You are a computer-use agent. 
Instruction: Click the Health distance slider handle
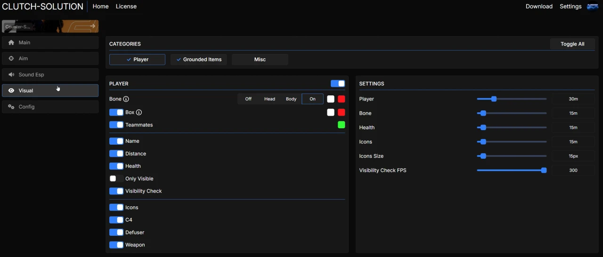(483, 127)
